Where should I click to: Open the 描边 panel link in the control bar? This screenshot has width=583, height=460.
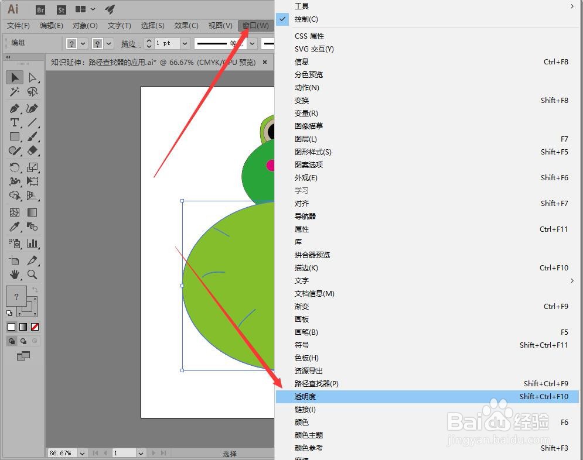[129, 44]
